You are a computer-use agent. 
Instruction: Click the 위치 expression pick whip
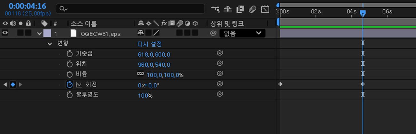220,63
